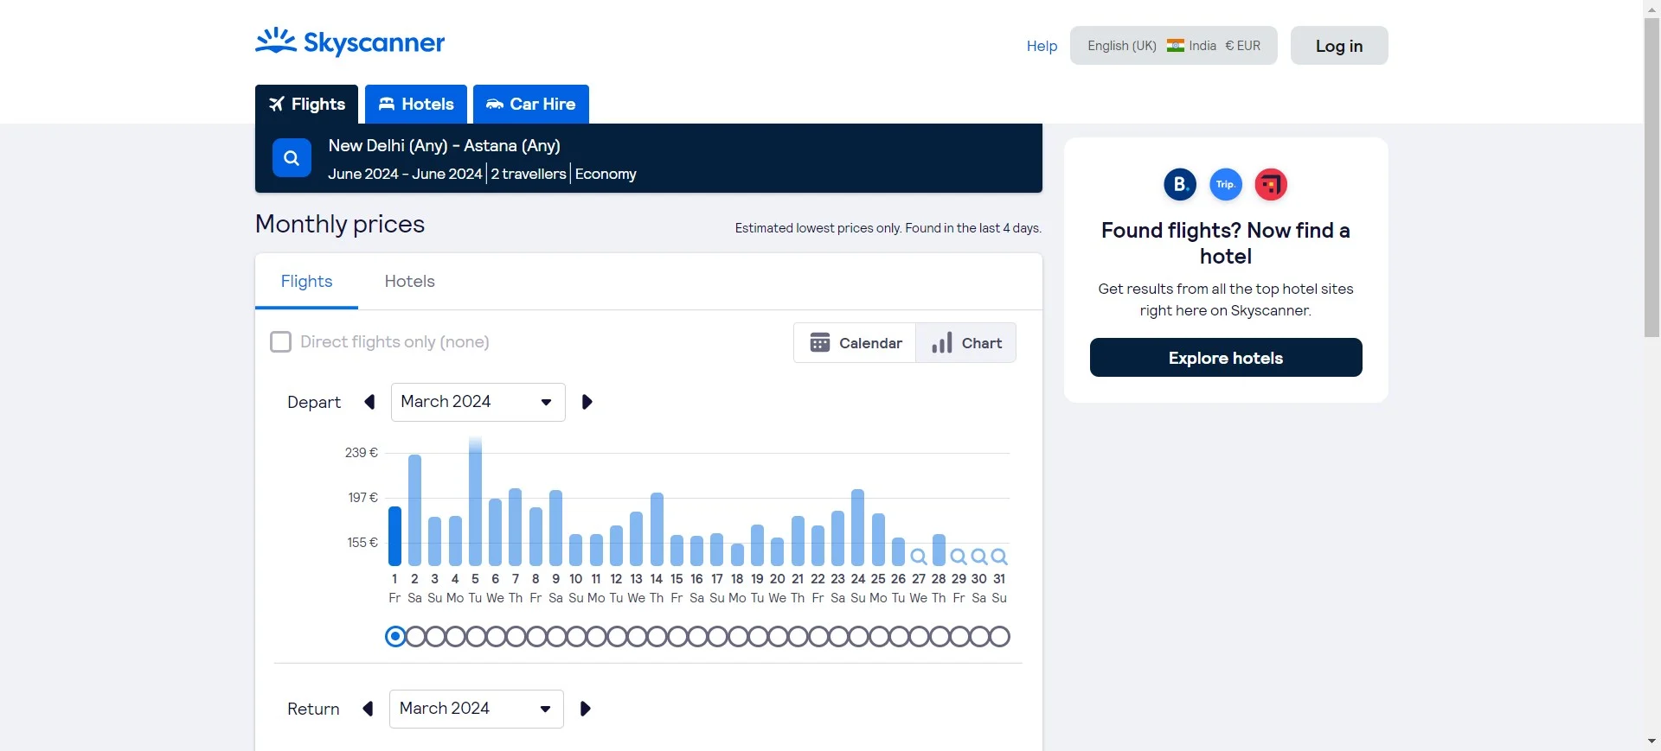1661x751 pixels.
Task: Click the Explore hotels button
Action: (x=1225, y=358)
